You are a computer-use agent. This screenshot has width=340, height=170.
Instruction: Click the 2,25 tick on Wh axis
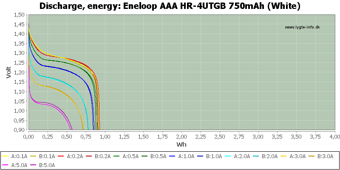(x=201, y=136)
